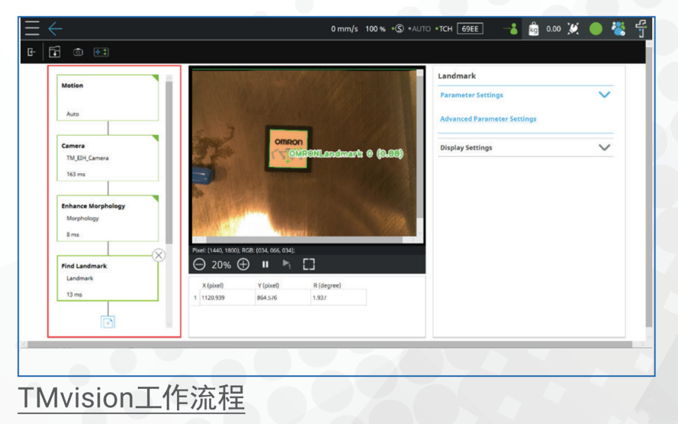Click the fullscreen view icon below the camera image

[x=308, y=264]
